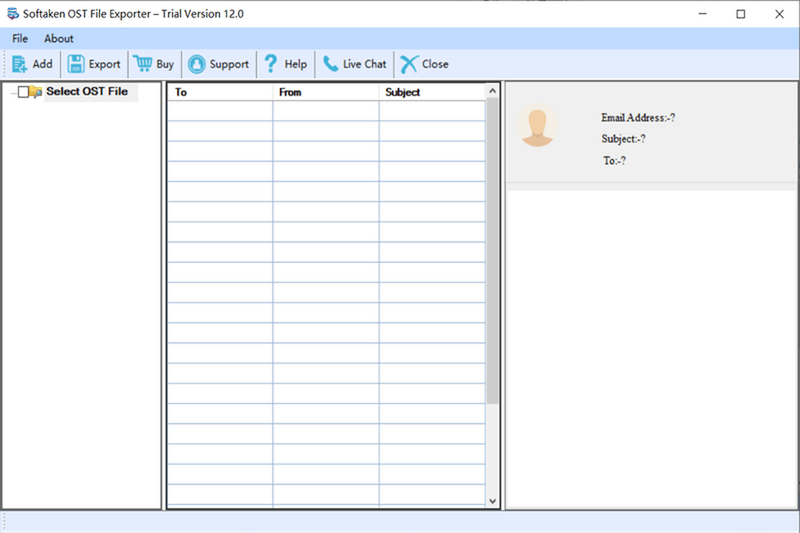Click the Add file toolbar icon
800x533 pixels.
pyautogui.click(x=19, y=64)
